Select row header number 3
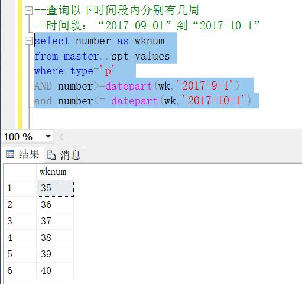This screenshot has width=302, height=284. pyautogui.click(x=21, y=221)
